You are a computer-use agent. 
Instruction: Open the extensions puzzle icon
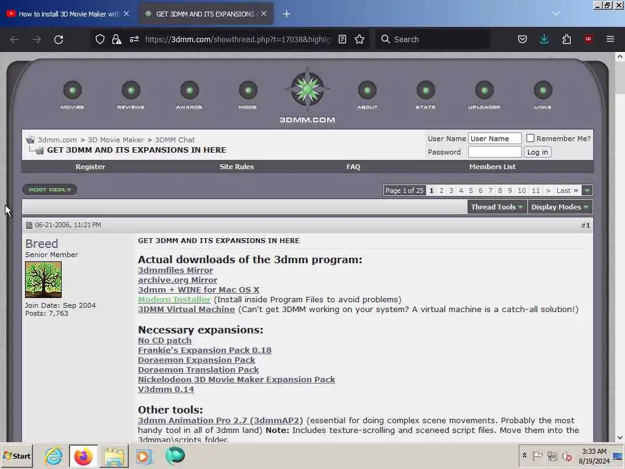point(566,39)
